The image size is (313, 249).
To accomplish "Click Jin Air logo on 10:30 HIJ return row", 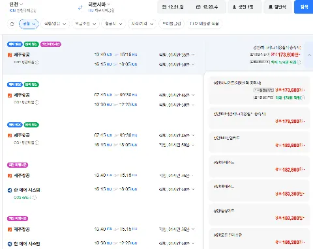I will pos(10,244).
